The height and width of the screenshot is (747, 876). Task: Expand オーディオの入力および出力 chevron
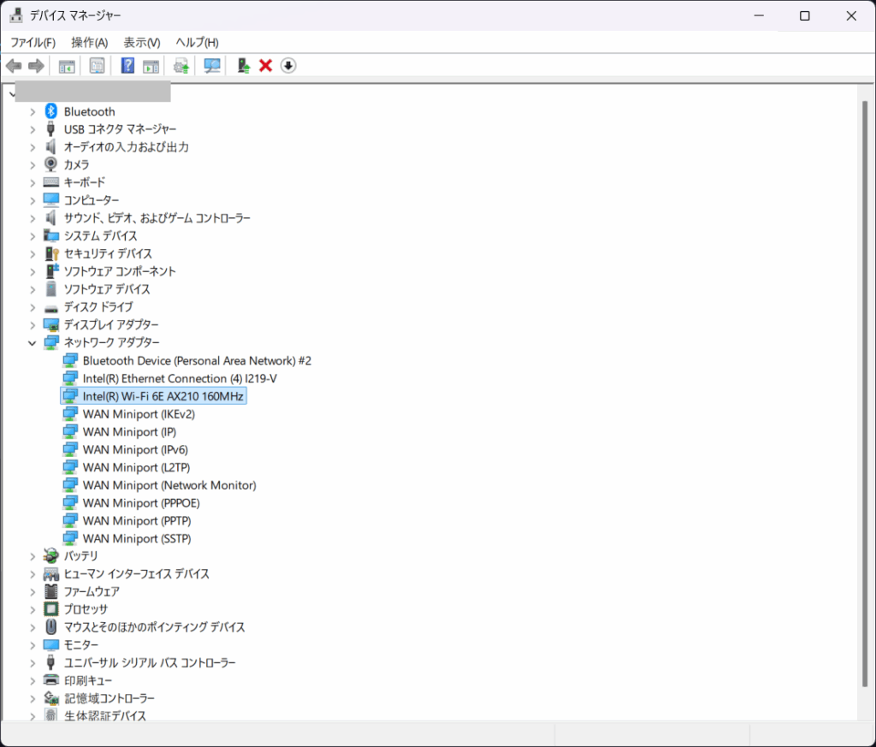click(33, 147)
